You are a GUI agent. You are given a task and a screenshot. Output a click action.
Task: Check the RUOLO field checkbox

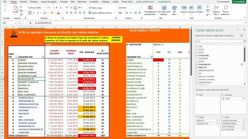click(196, 49)
